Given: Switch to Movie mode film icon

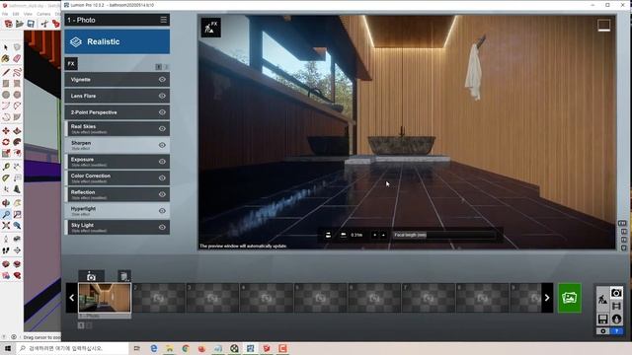Looking at the screenshot, I should (x=616, y=307).
